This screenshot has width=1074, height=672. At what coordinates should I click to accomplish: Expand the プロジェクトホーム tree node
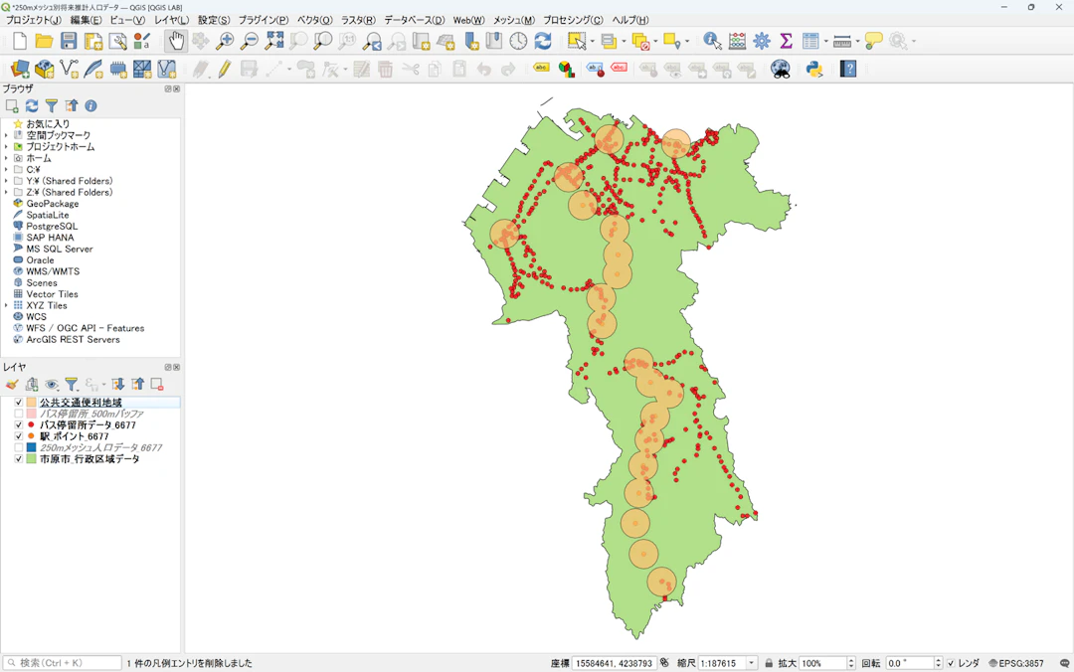pyautogui.click(x=6, y=147)
